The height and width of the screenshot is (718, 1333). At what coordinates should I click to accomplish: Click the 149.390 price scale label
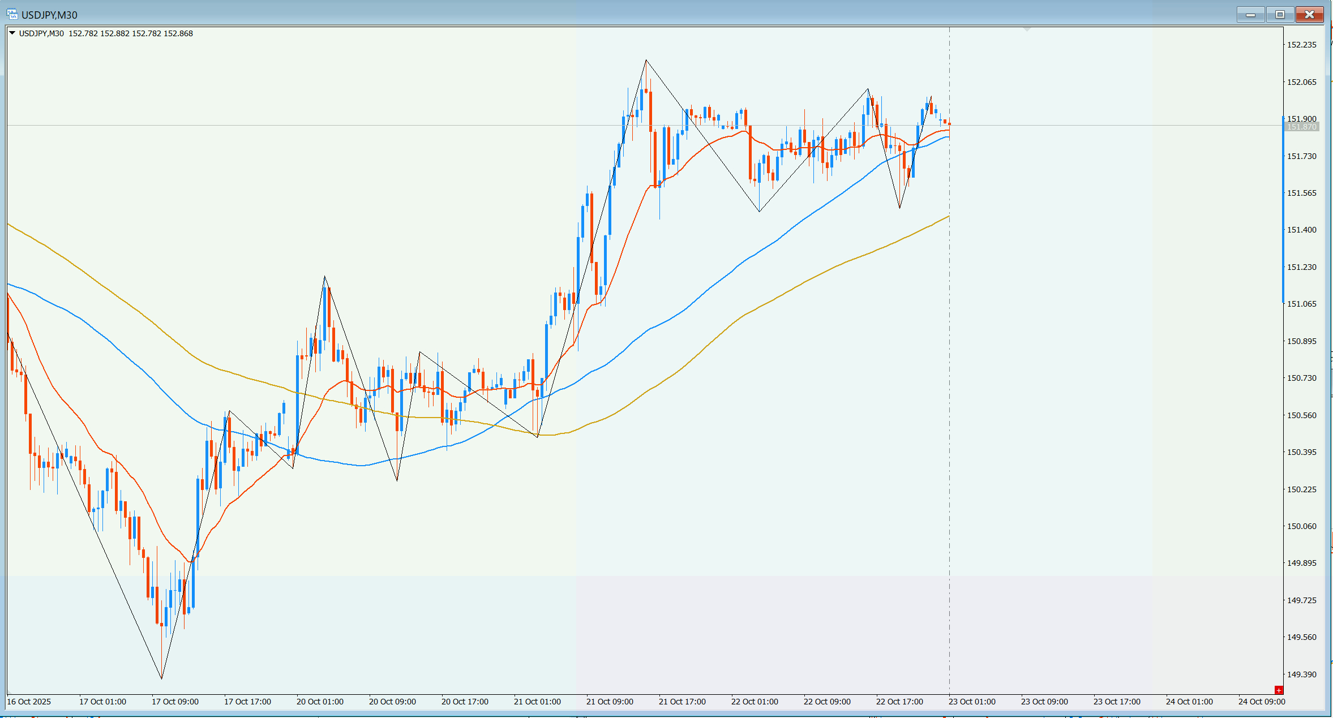(x=1302, y=674)
